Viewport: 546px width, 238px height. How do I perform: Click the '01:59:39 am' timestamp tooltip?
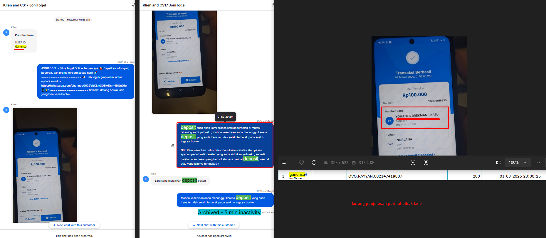225,117
